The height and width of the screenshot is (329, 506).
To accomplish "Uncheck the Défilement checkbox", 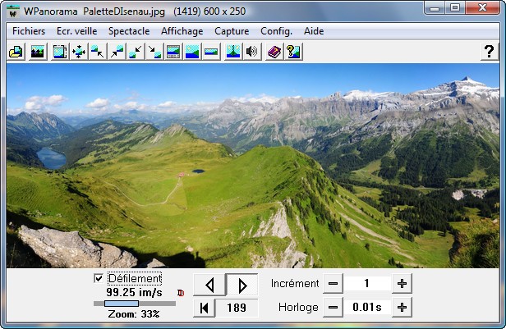I will coord(99,278).
